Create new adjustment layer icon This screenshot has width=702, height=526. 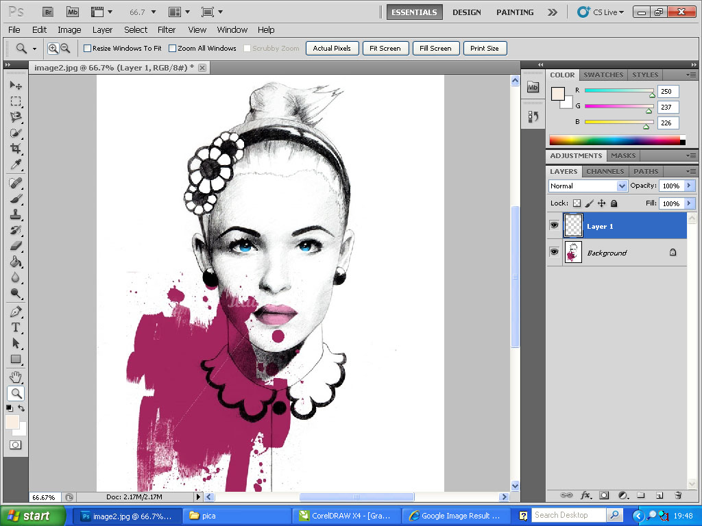tap(623, 495)
